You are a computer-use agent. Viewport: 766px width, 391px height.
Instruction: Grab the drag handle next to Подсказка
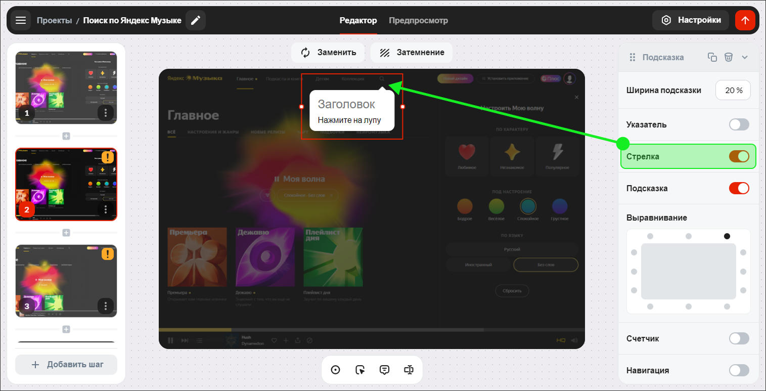click(633, 57)
